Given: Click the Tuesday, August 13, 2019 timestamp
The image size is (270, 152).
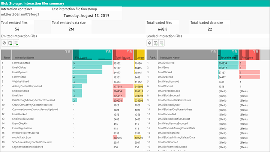Looking at the screenshot, I should [x=87, y=16].
